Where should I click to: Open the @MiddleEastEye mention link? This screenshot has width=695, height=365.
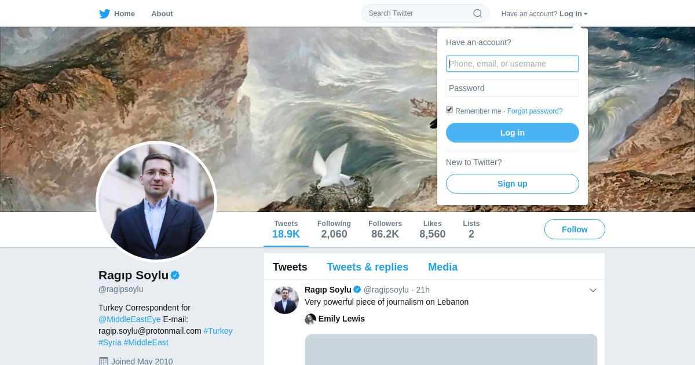tap(130, 319)
